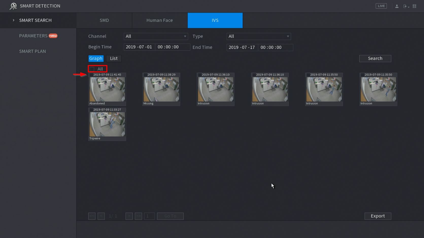The width and height of the screenshot is (424, 238).
Task: Go to the first page arrow
Action: [92, 216]
